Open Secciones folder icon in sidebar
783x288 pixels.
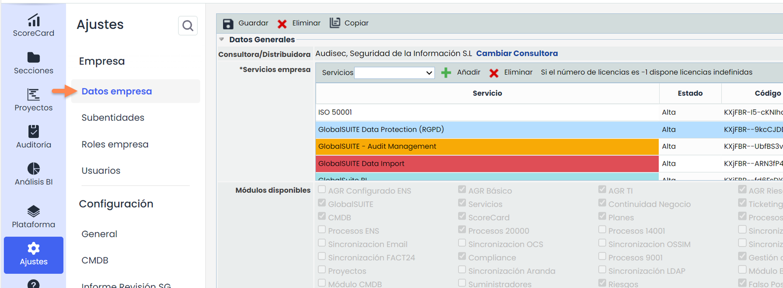(x=34, y=58)
